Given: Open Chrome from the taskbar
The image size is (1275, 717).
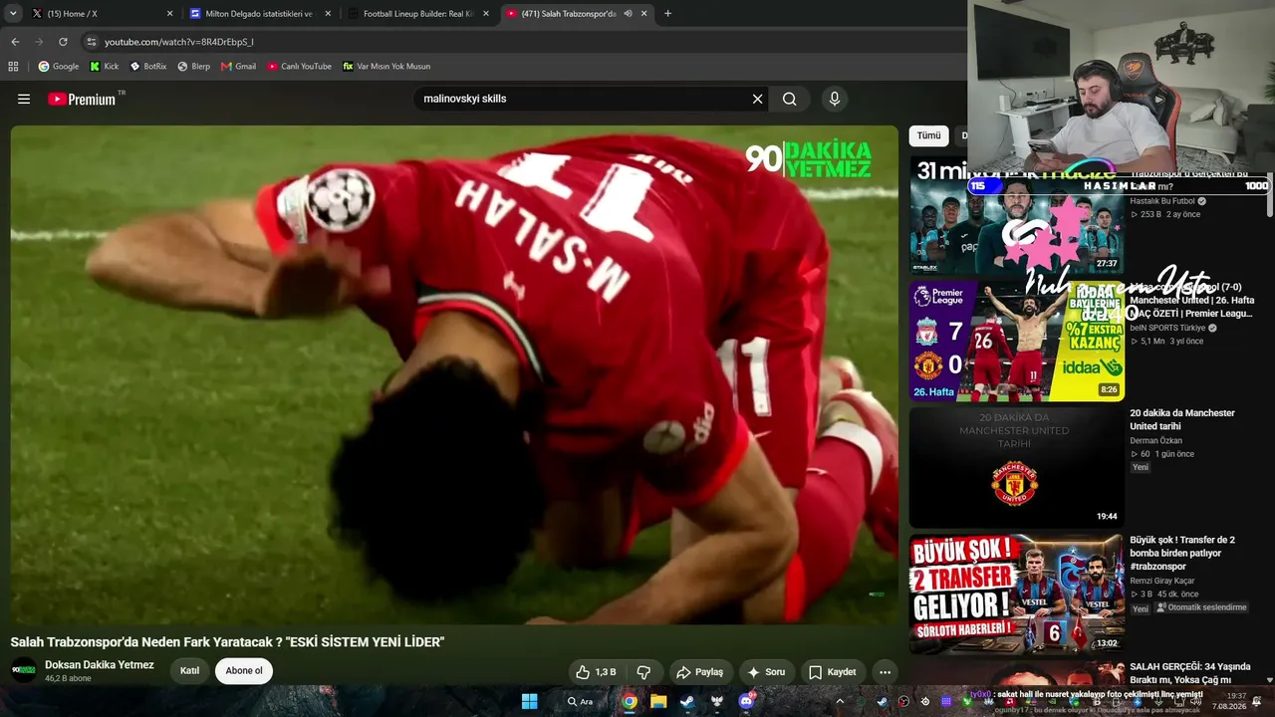Looking at the screenshot, I should coord(630,701).
